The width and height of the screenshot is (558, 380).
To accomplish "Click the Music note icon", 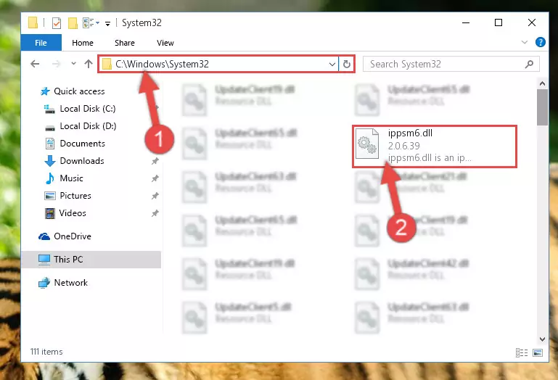I will click(50, 178).
